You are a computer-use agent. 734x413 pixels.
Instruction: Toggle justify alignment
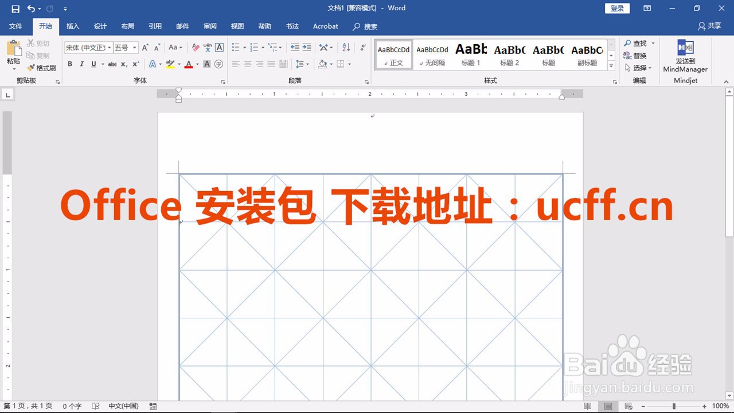[271, 64]
